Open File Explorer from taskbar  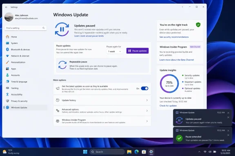click(x=129, y=152)
